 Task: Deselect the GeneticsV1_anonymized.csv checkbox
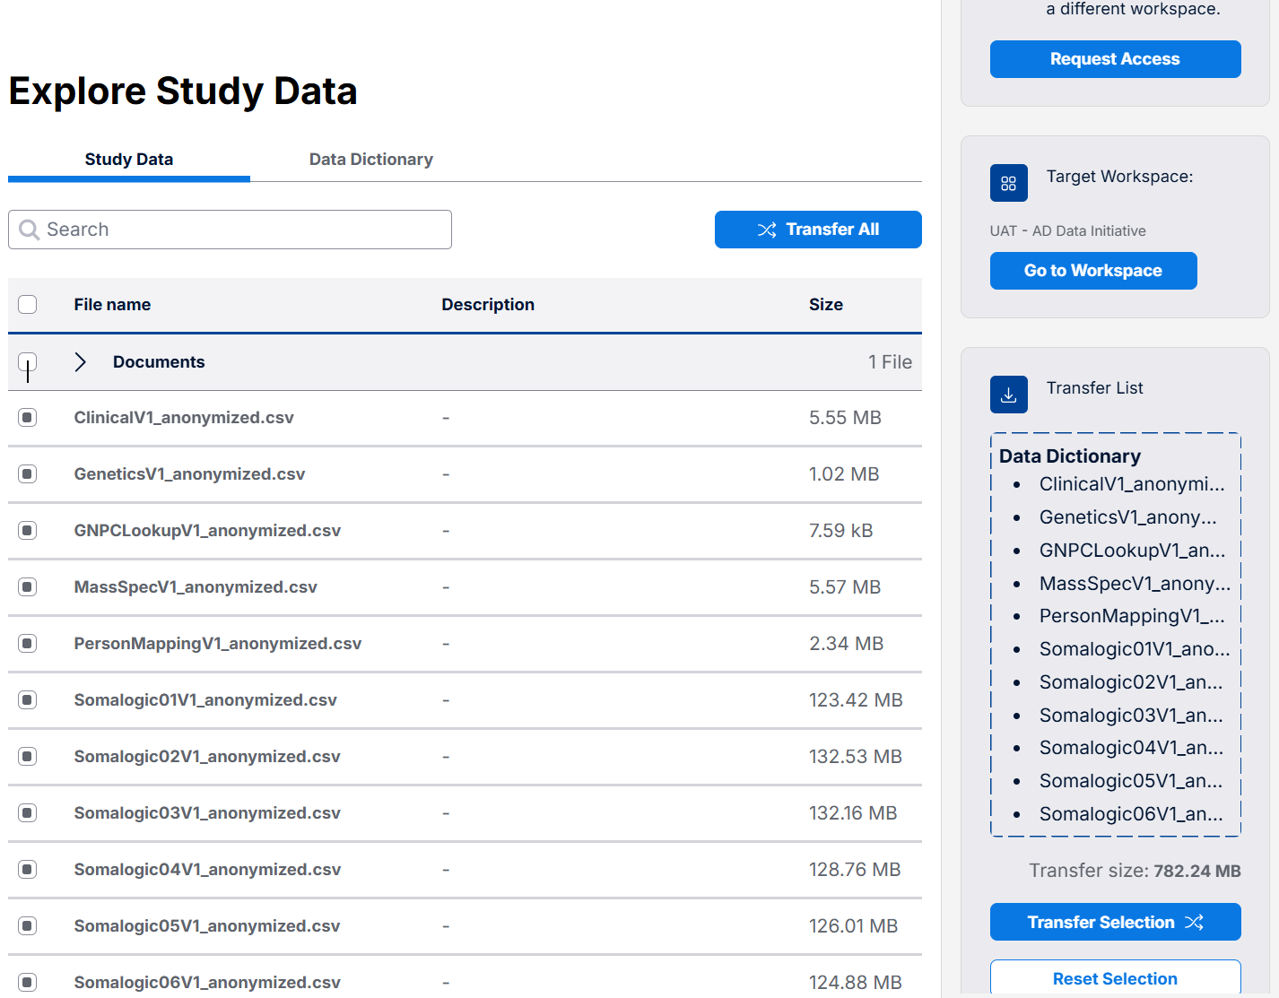tap(28, 473)
